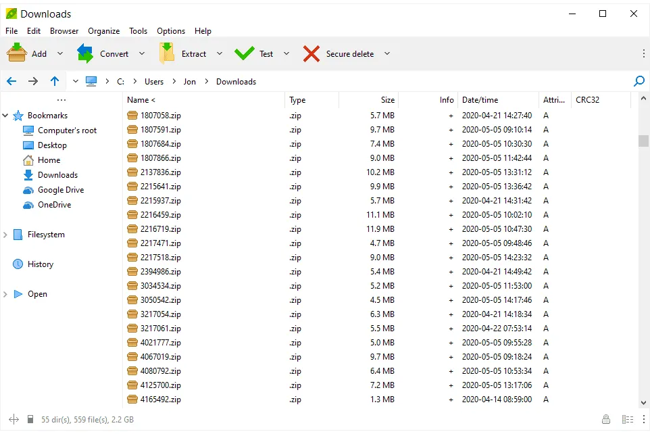Image resolution: width=650 pixels, height=434 pixels.
Task: Select Computer's root bookmark
Action: 67,130
